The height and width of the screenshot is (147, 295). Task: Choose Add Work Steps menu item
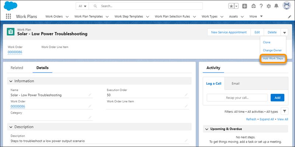coord(273,59)
